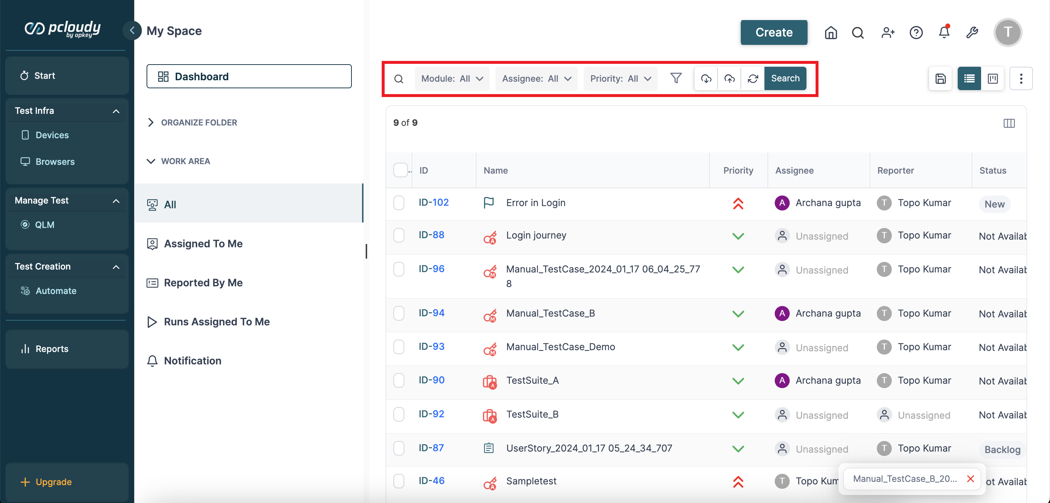Switch to board view icon
Viewport: 1050px width, 503px height.
click(992, 79)
